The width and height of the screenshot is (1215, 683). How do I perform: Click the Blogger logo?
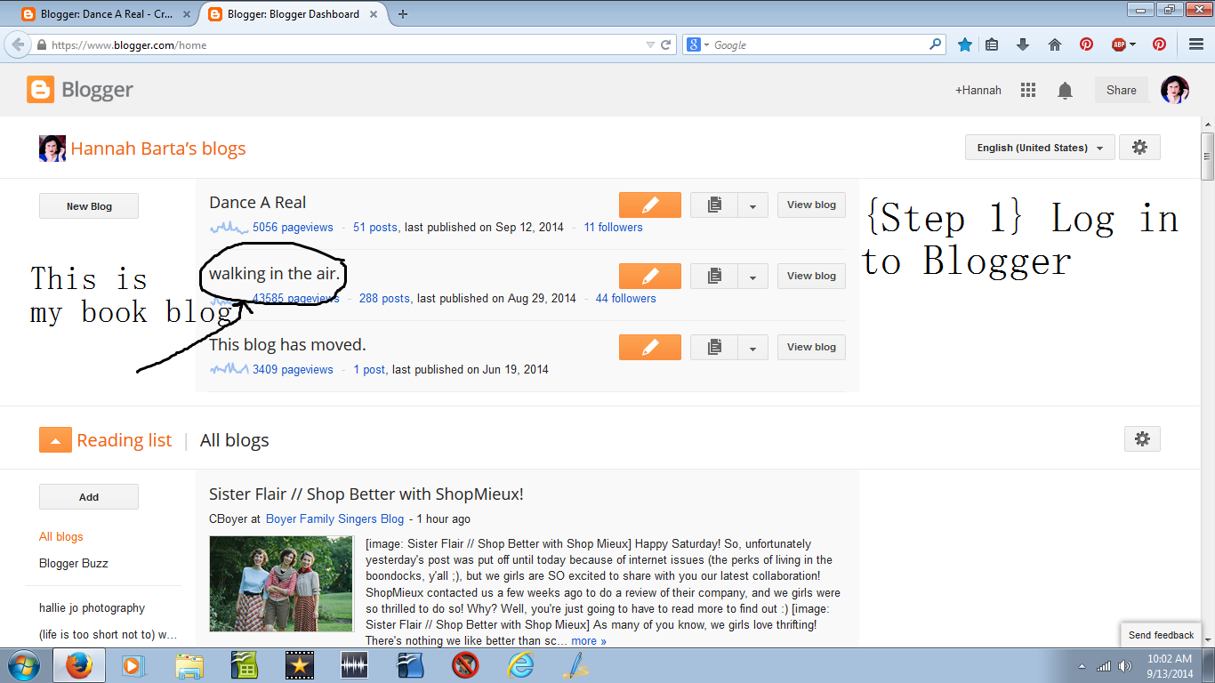pyautogui.click(x=80, y=89)
